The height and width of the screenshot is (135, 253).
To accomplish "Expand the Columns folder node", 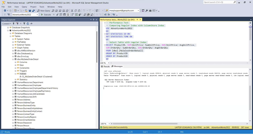I will pyautogui.click(x=15, y=62).
